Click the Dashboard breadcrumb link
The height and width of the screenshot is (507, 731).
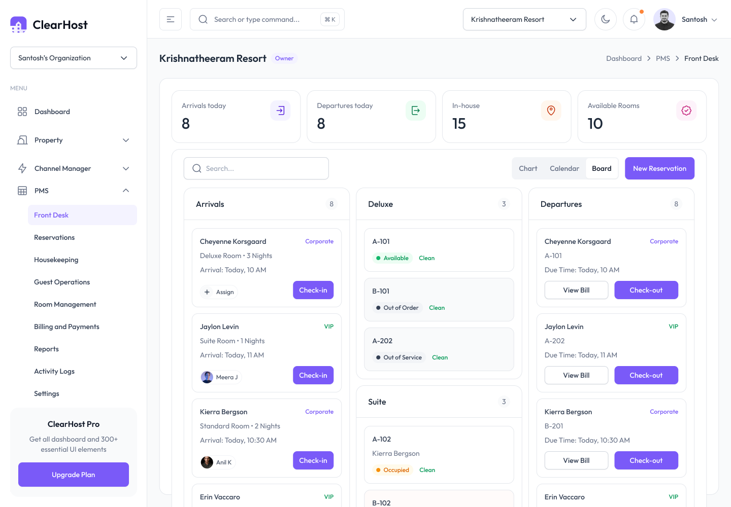pos(624,58)
